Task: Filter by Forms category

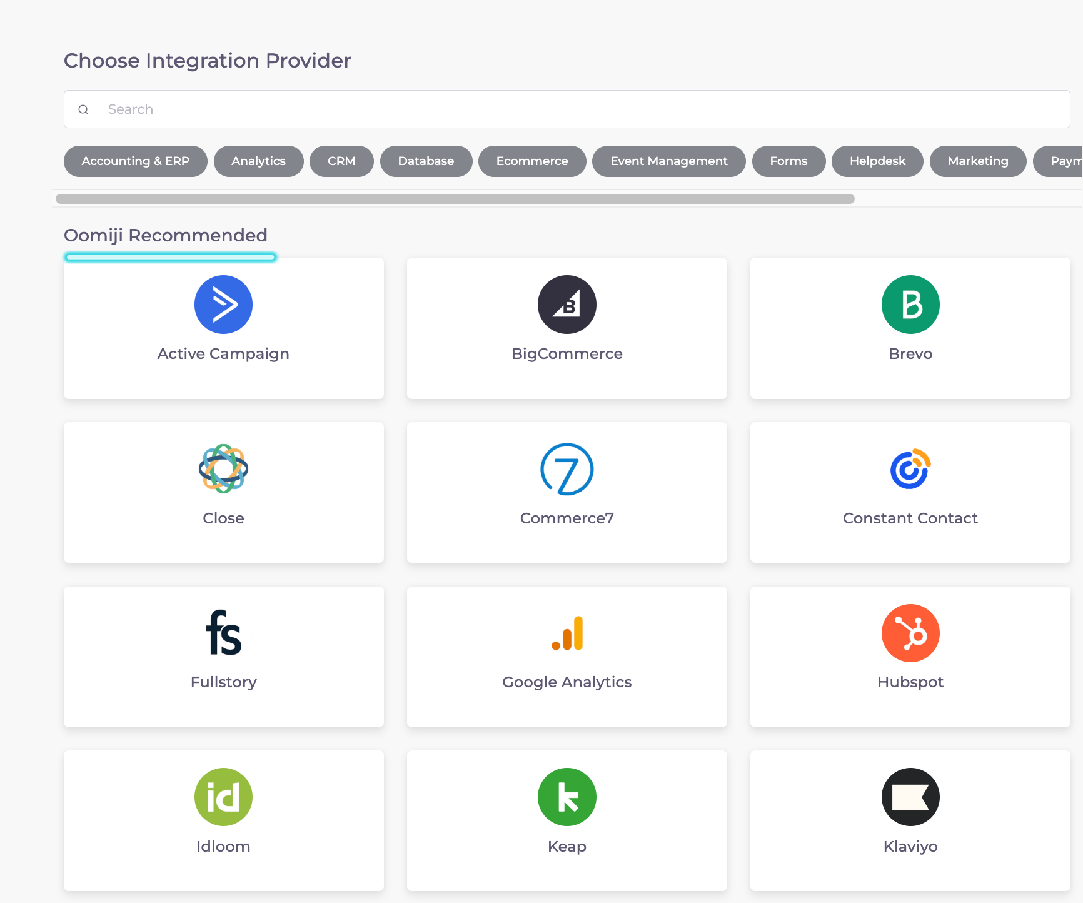Action: 789,161
